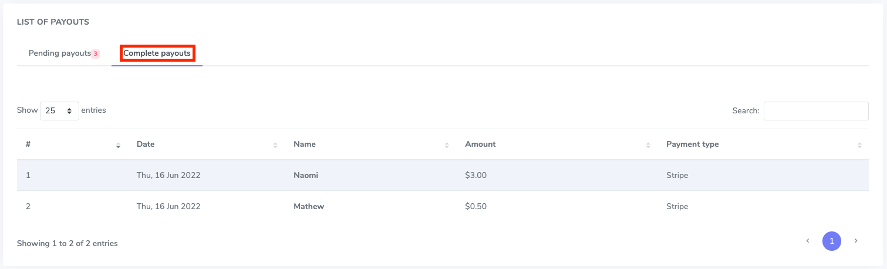
Task: Sort by the # column arrows
Action: click(118, 145)
